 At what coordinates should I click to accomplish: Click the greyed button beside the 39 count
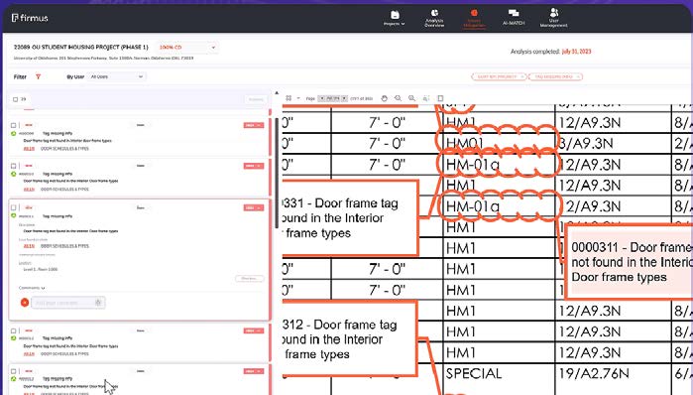click(x=256, y=99)
